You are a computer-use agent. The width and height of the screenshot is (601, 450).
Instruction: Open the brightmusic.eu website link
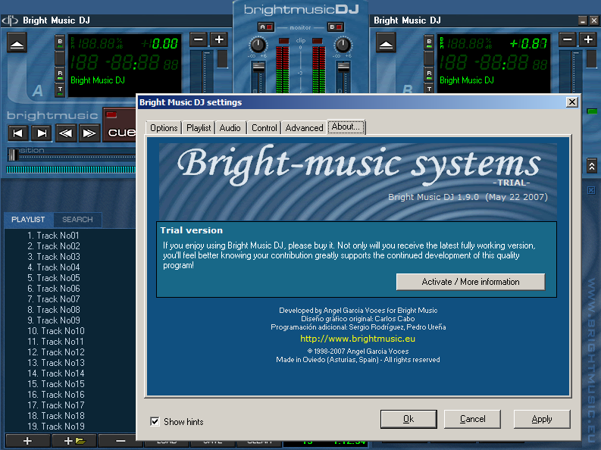coord(357,339)
